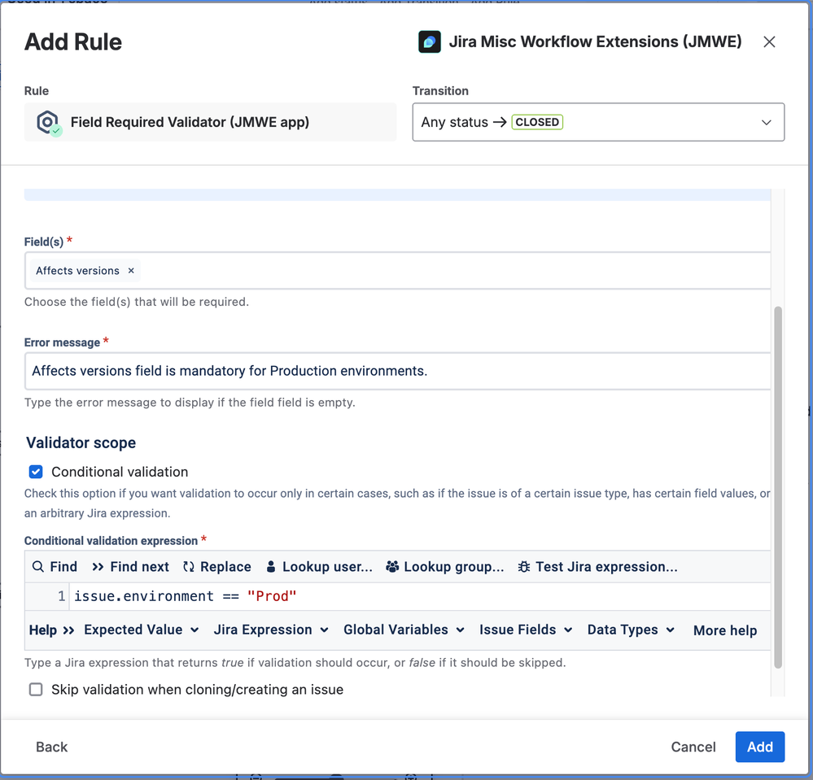Click the "Prod" string in the expression

tap(272, 596)
